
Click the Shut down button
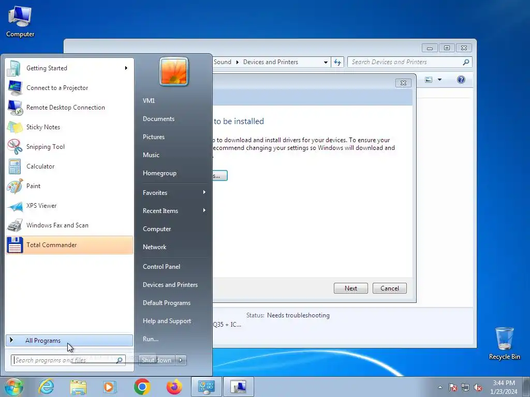point(156,360)
